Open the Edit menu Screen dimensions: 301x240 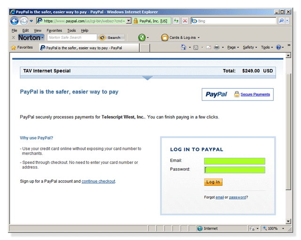[25, 31]
